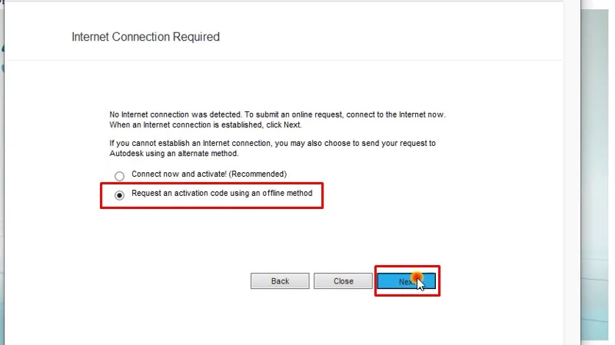Click the 'Request an activation code' option label
This screenshot has height=345, width=615.
221,194
